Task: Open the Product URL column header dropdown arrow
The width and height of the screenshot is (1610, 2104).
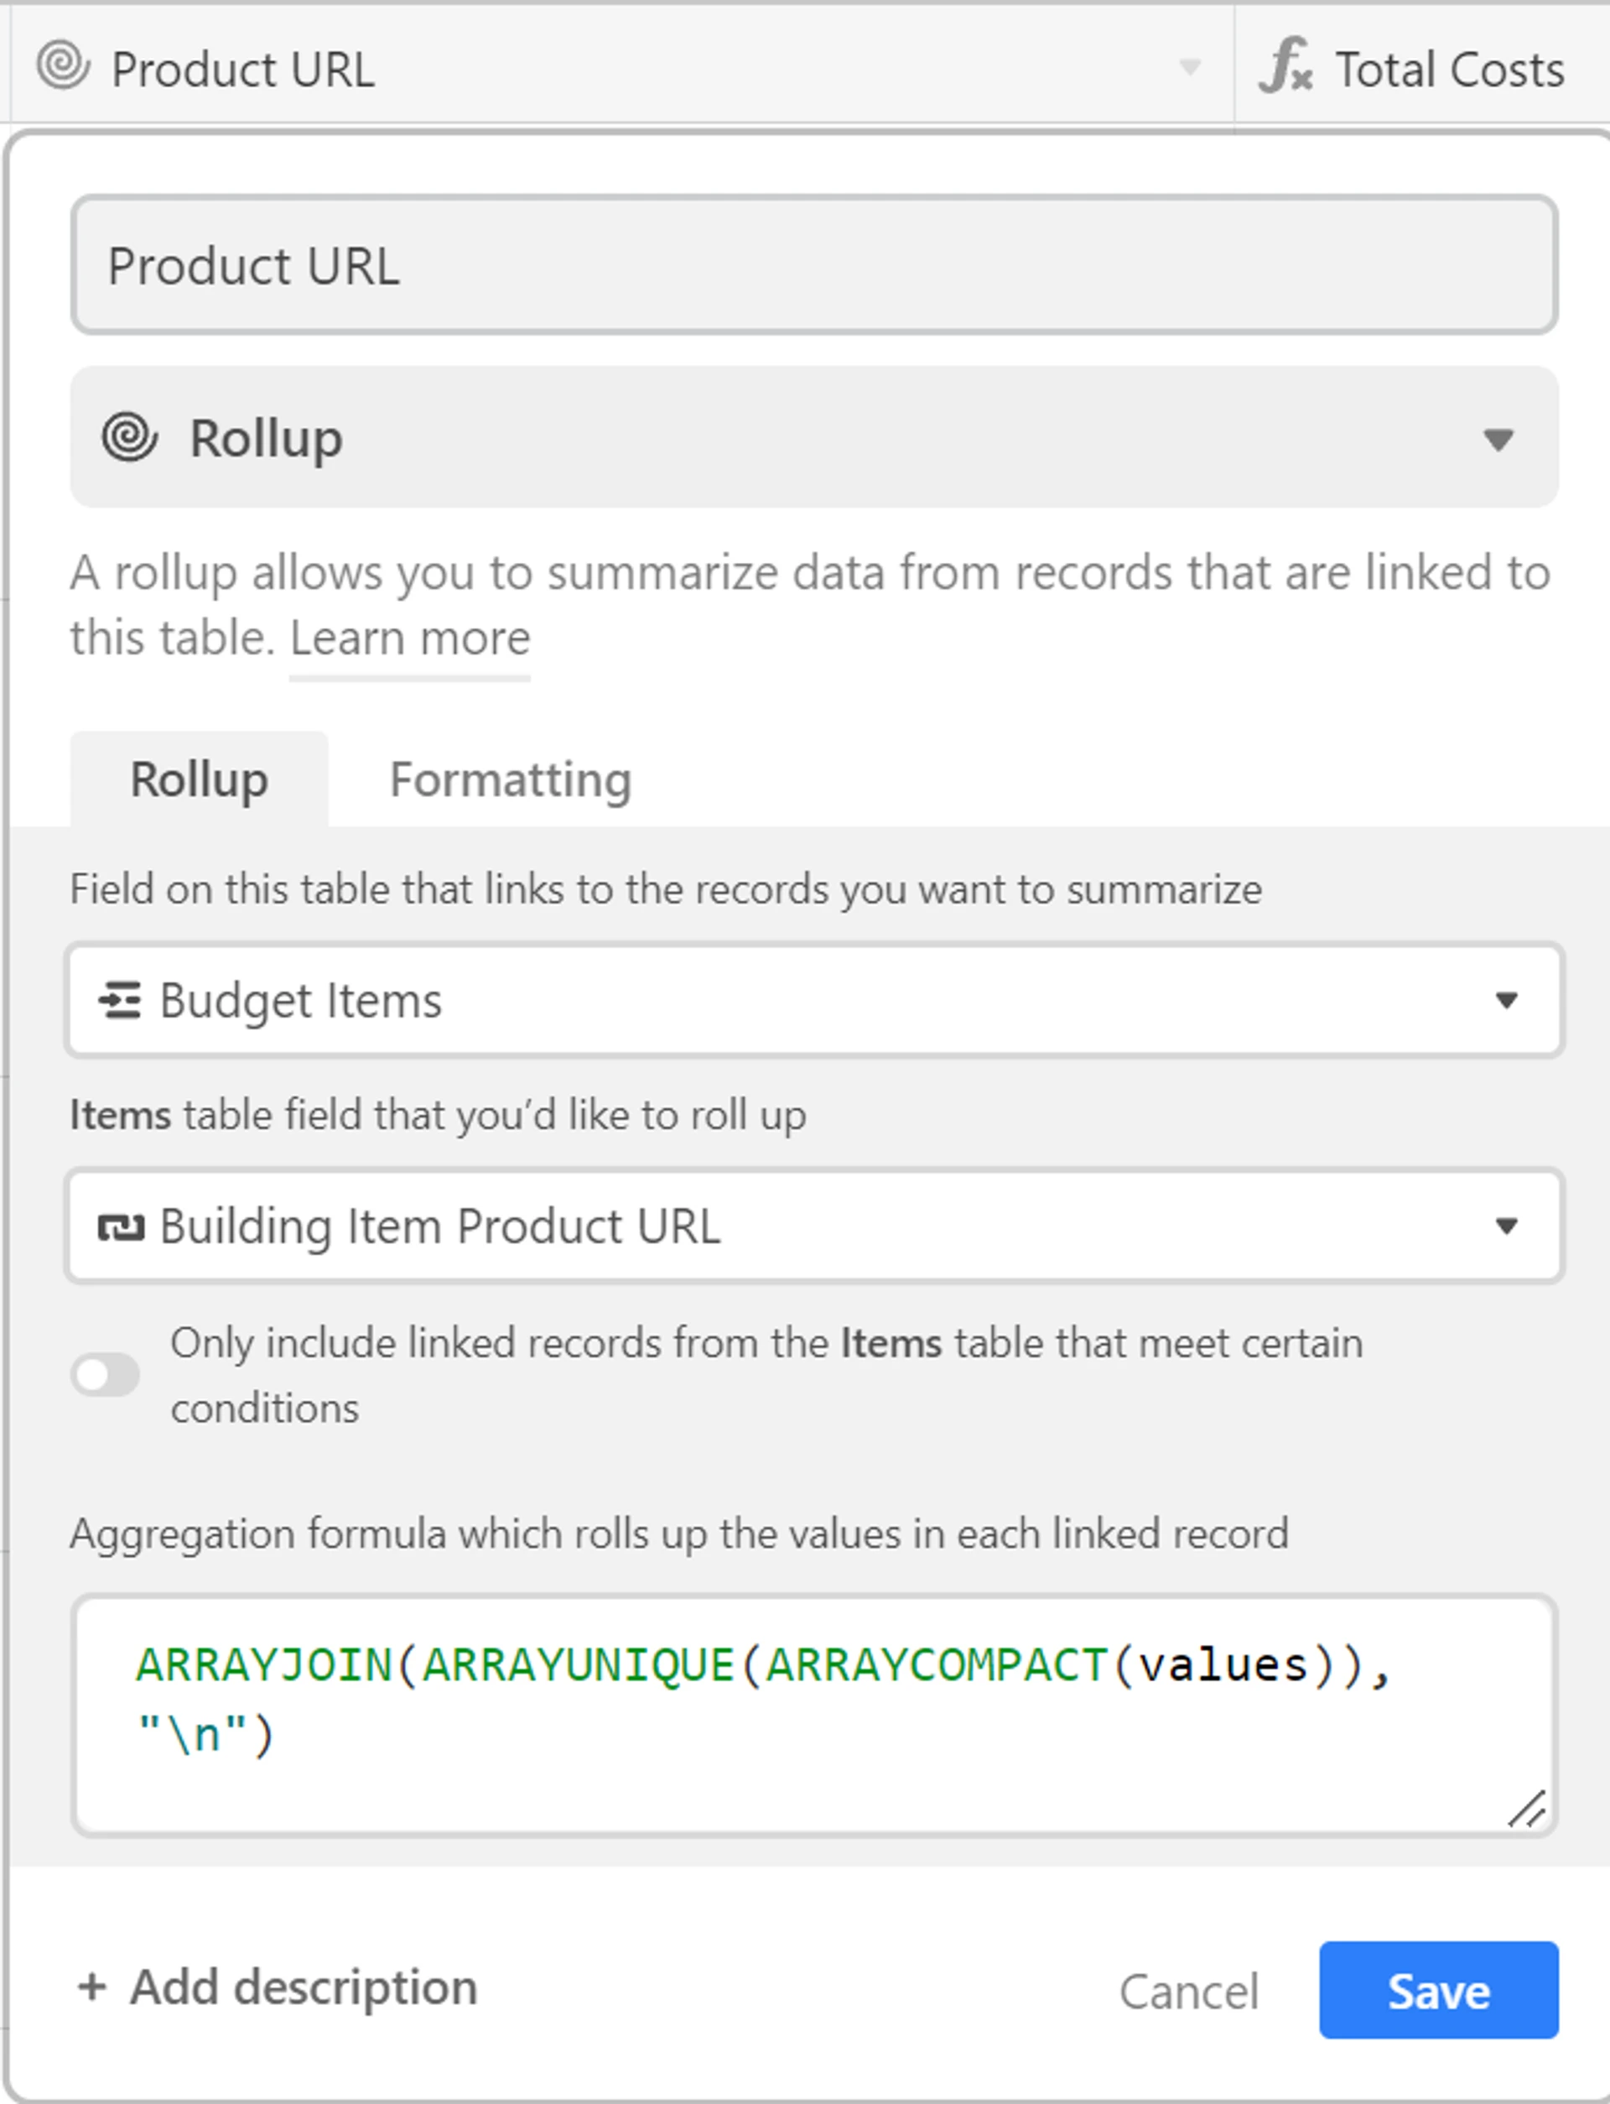Action: [x=1189, y=67]
